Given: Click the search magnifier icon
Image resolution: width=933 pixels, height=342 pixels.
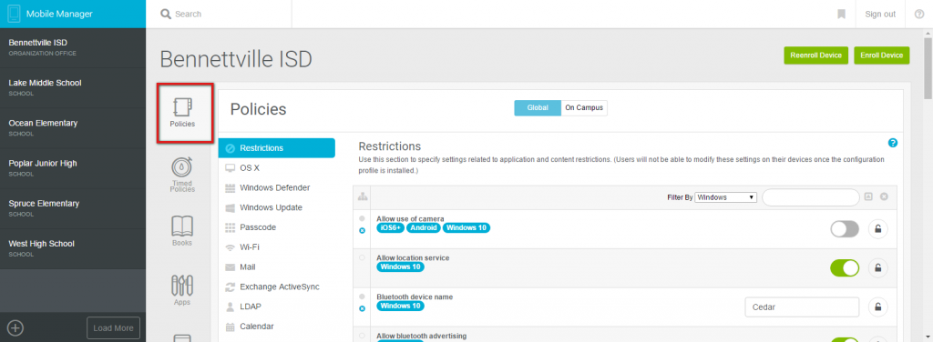Looking at the screenshot, I should (166, 14).
